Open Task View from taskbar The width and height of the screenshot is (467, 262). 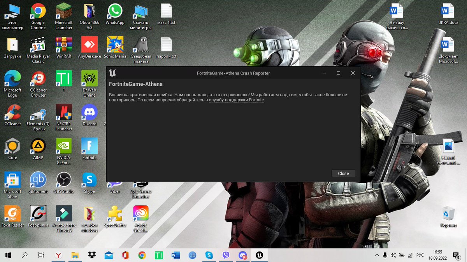point(41,255)
